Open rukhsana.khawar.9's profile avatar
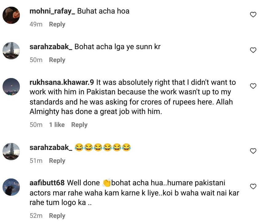The height and width of the screenshot is (224, 259). [11, 87]
